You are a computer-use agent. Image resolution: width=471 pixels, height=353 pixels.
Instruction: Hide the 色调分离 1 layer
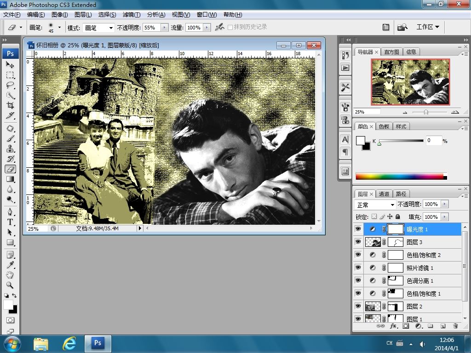coord(358,281)
